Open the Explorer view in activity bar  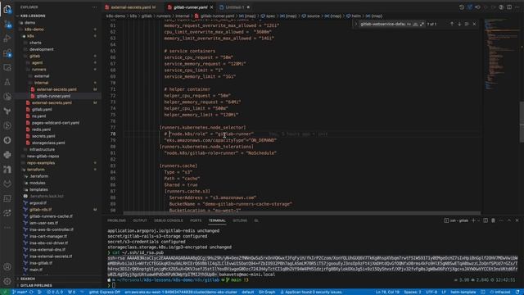(x=7, y=9)
